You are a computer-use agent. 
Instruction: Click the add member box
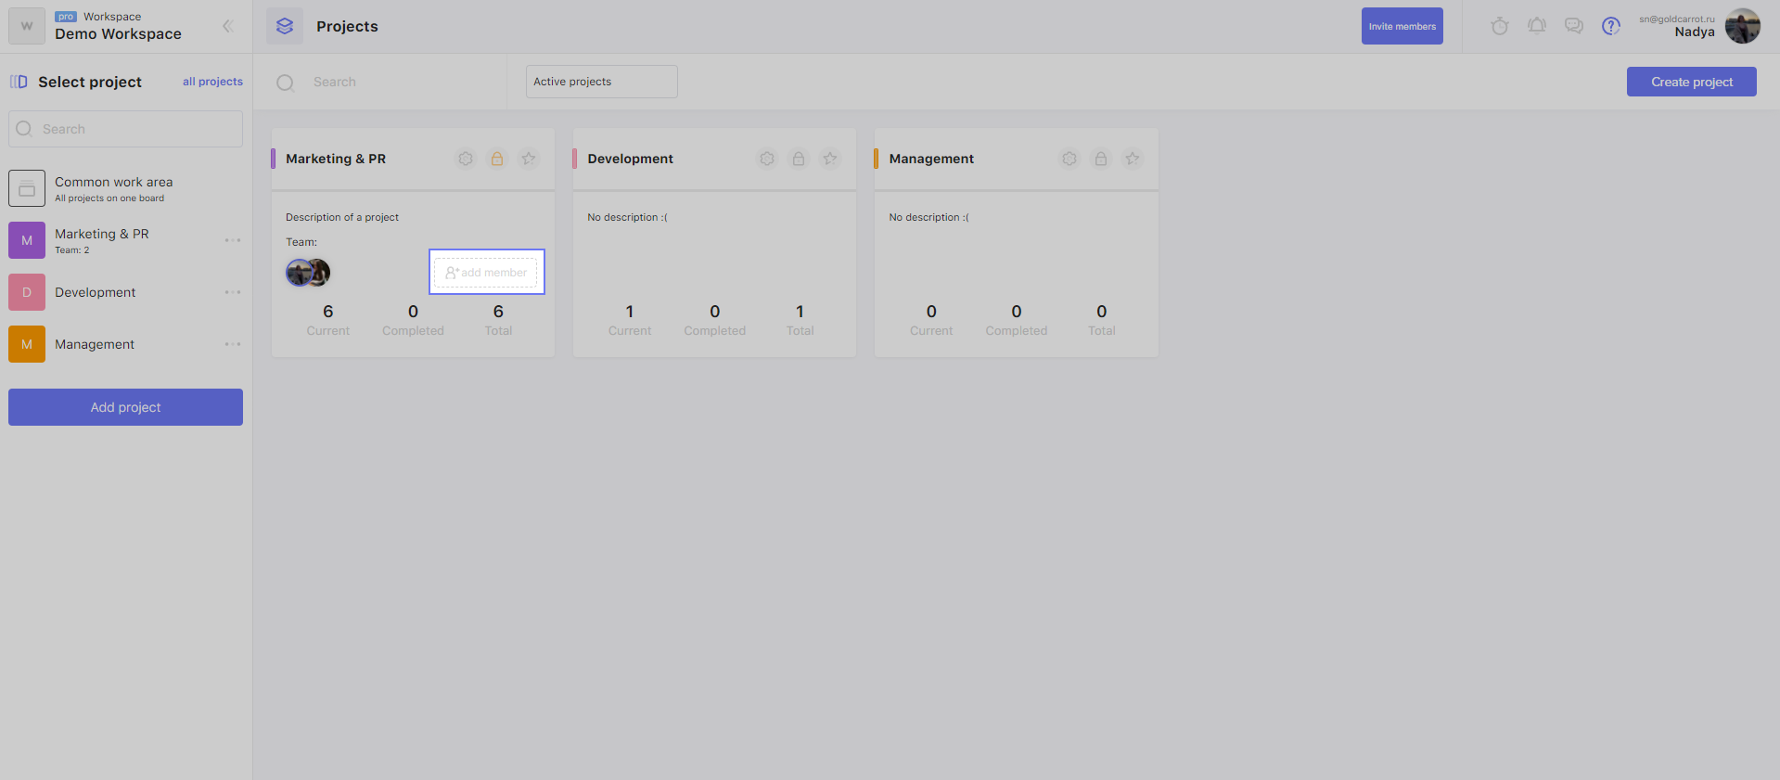(486, 272)
